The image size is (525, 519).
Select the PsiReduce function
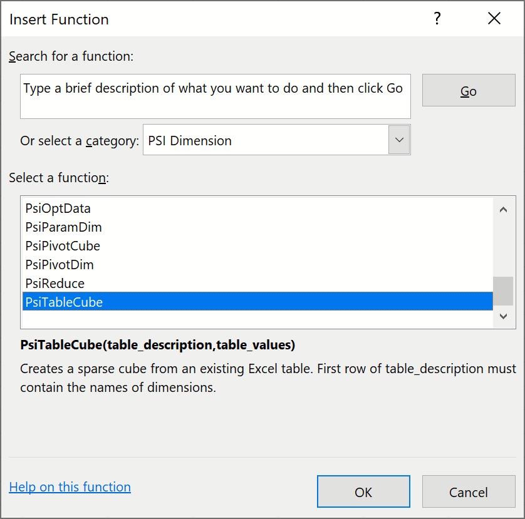[x=55, y=284]
